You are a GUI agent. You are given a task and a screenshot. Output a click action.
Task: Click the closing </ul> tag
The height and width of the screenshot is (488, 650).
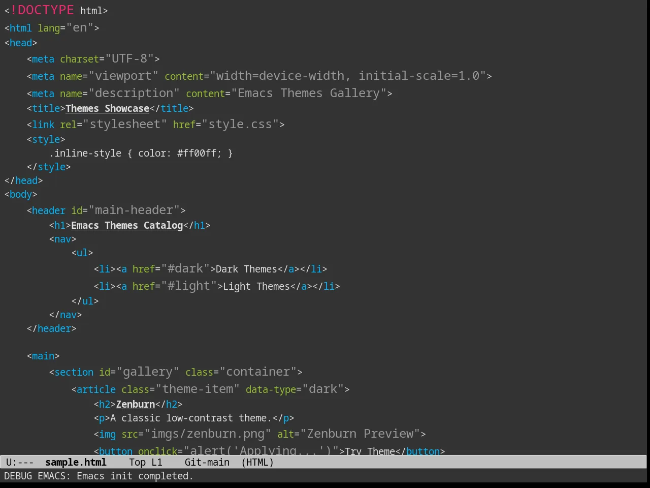(x=85, y=301)
